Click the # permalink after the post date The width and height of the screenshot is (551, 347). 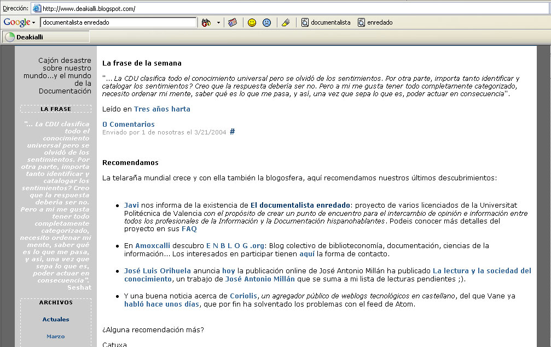(233, 132)
